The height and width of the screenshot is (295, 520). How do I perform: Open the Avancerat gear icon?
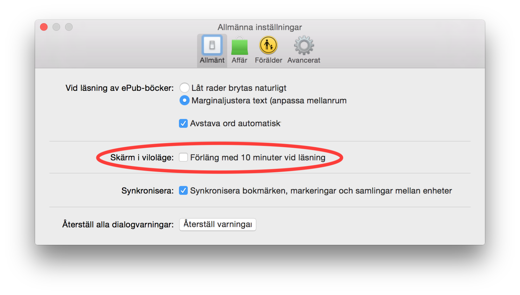click(x=304, y=45)
